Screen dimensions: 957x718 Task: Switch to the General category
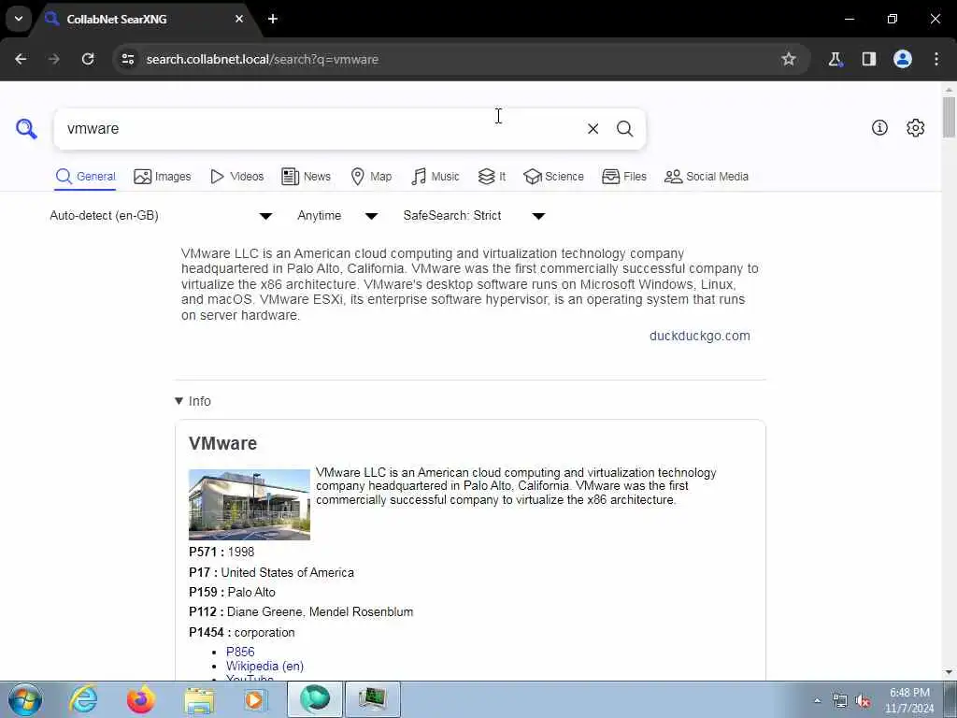click(85, 177)
